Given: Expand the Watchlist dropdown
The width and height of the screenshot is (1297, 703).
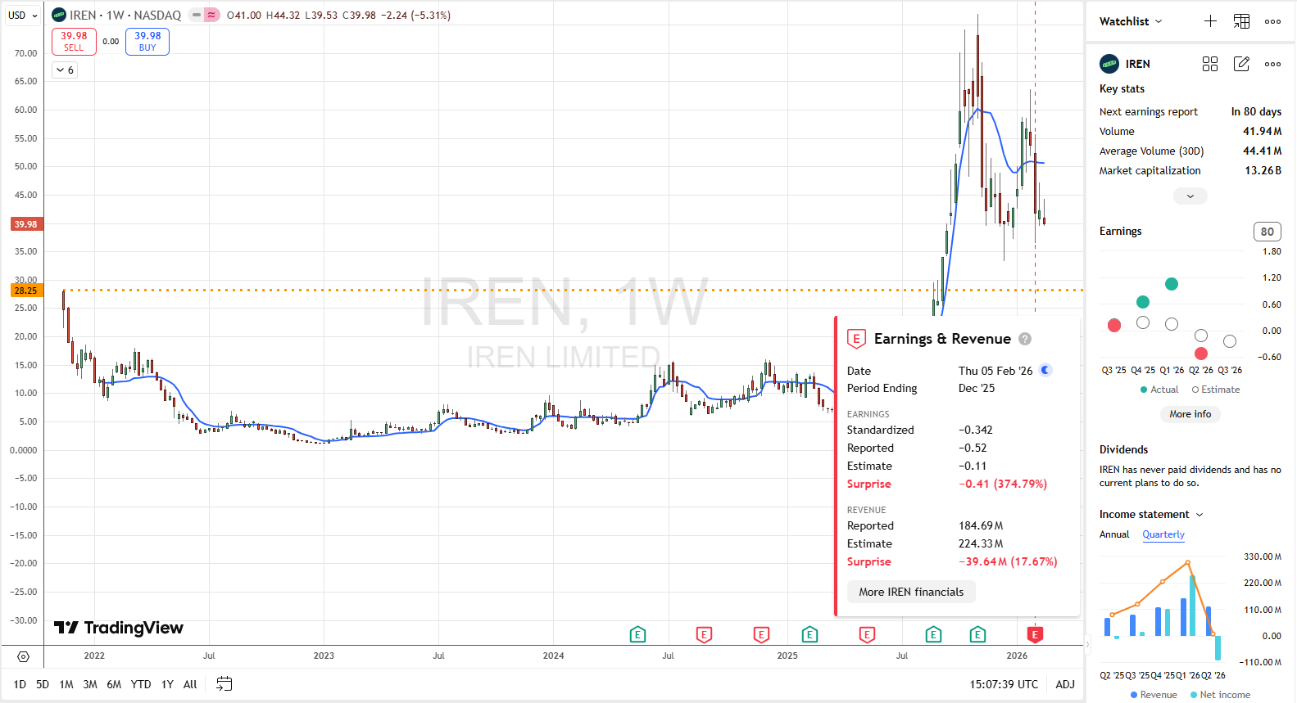Looking at the screenshot, I should 1131,21.
